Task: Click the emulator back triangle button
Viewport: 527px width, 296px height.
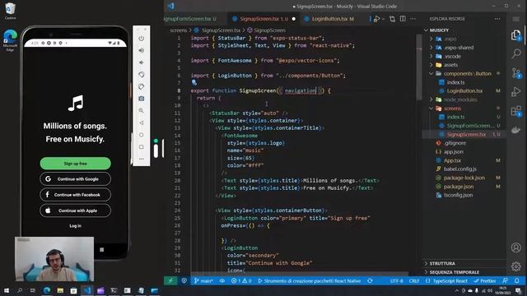Action: (x=142, y=123)
